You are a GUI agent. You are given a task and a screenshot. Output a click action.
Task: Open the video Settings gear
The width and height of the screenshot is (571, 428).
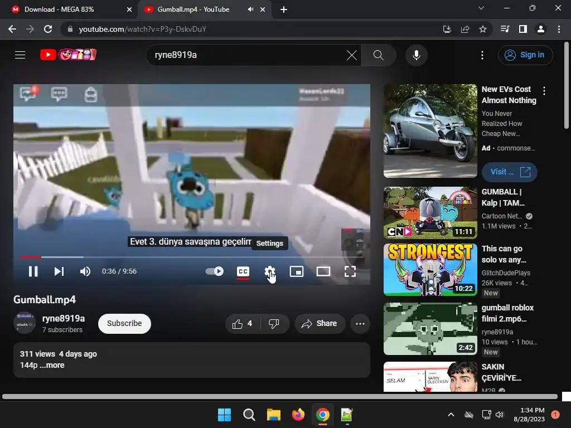tap(269, 271)
